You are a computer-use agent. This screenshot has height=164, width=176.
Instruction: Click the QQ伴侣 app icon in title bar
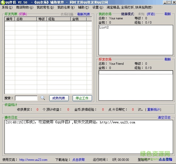point(3,2)
